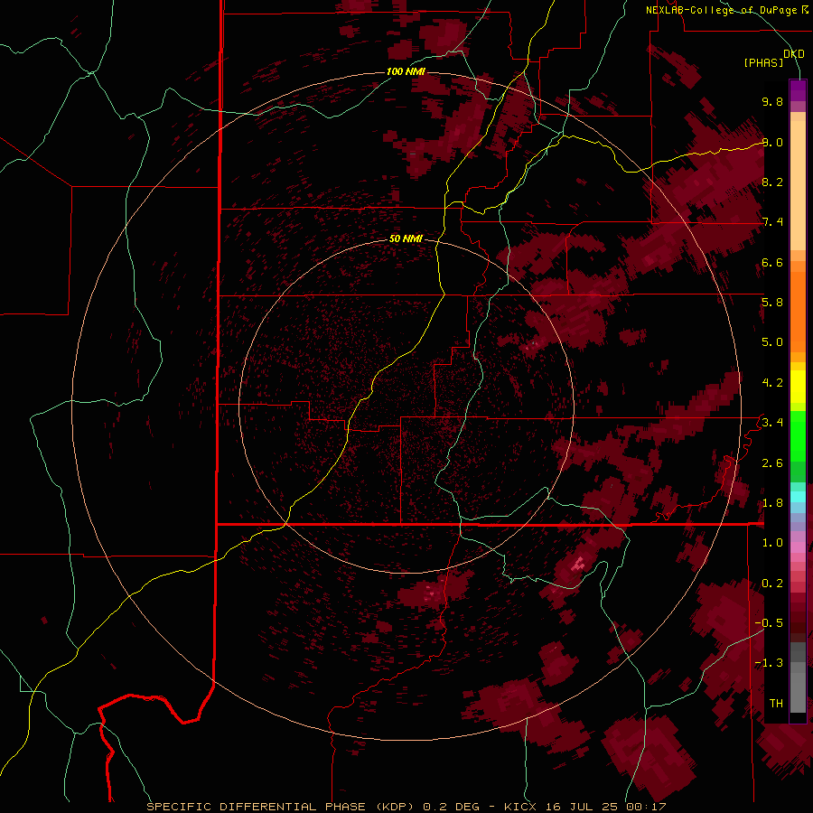Click the 6.6 scale value
Viewport: 813px width, 813px height.
pyautogui.click(x=772, y=262)
